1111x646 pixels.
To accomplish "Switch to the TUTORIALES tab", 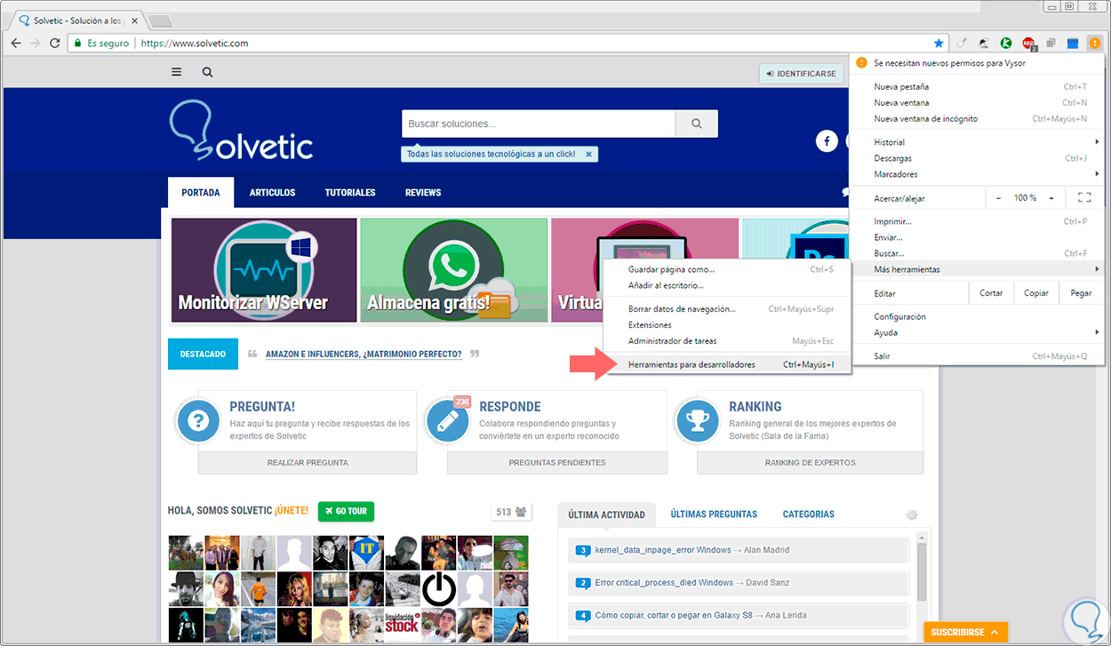I will point(350,193).
